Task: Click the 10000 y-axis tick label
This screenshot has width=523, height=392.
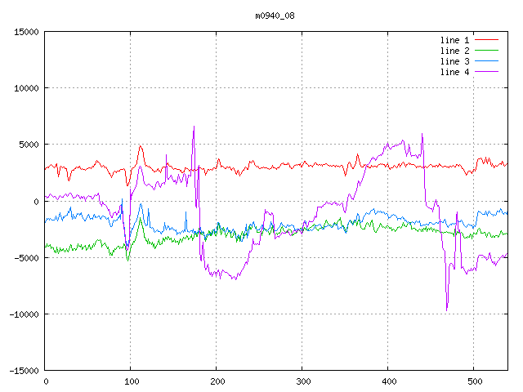Action: (x=25, y=88)
